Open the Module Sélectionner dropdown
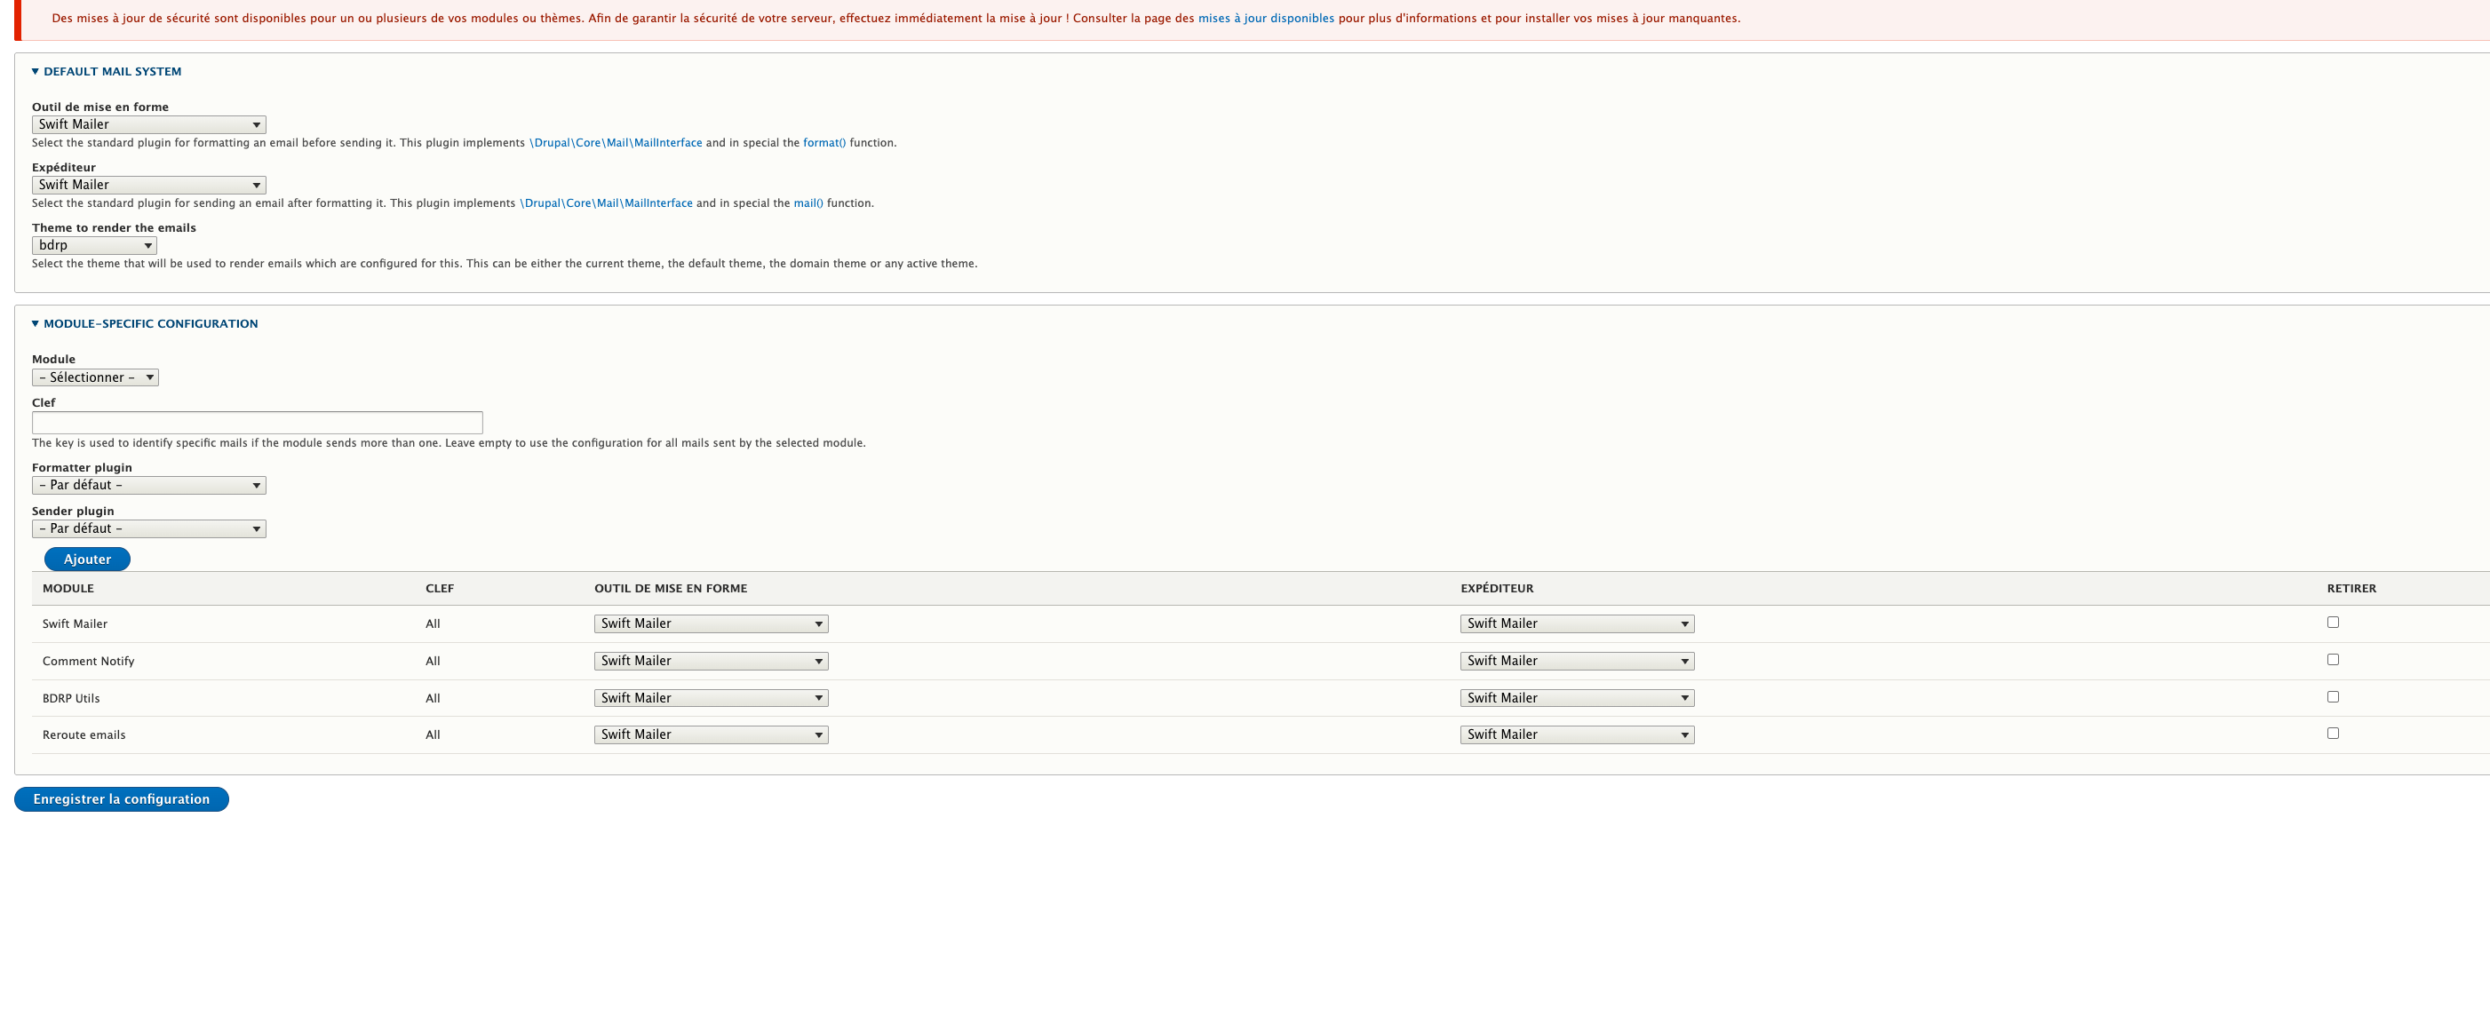The image size is (2490, 1016). click(x=95, y=378)
